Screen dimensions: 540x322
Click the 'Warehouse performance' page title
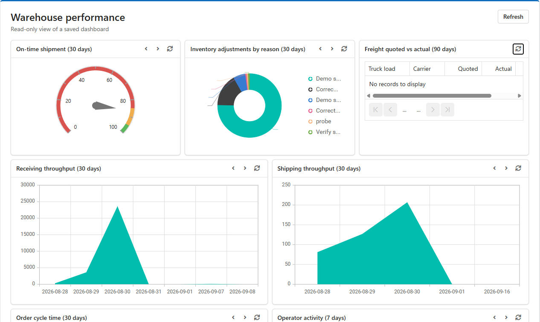tap(68, 17)
